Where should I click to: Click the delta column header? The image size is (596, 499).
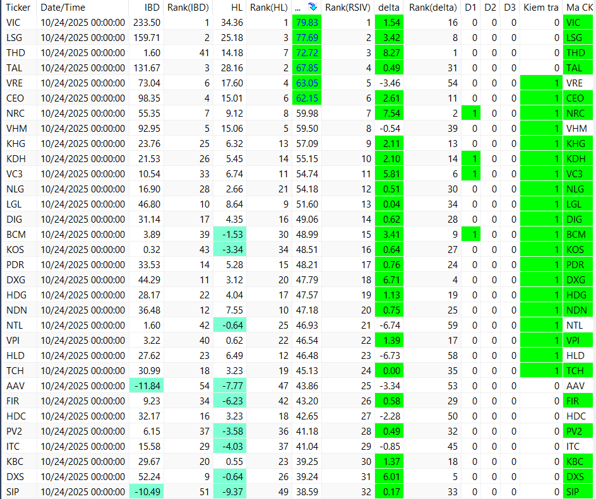pyautogui.click(x=389, y=7)
